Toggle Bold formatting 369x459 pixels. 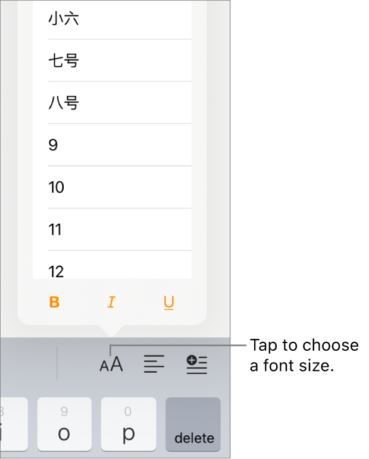coord(55,302)
